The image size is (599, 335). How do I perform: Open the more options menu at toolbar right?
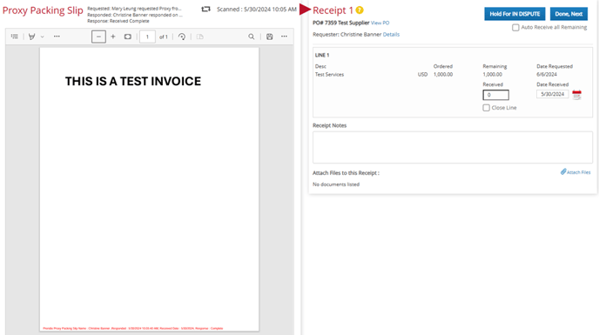[284, 37]
